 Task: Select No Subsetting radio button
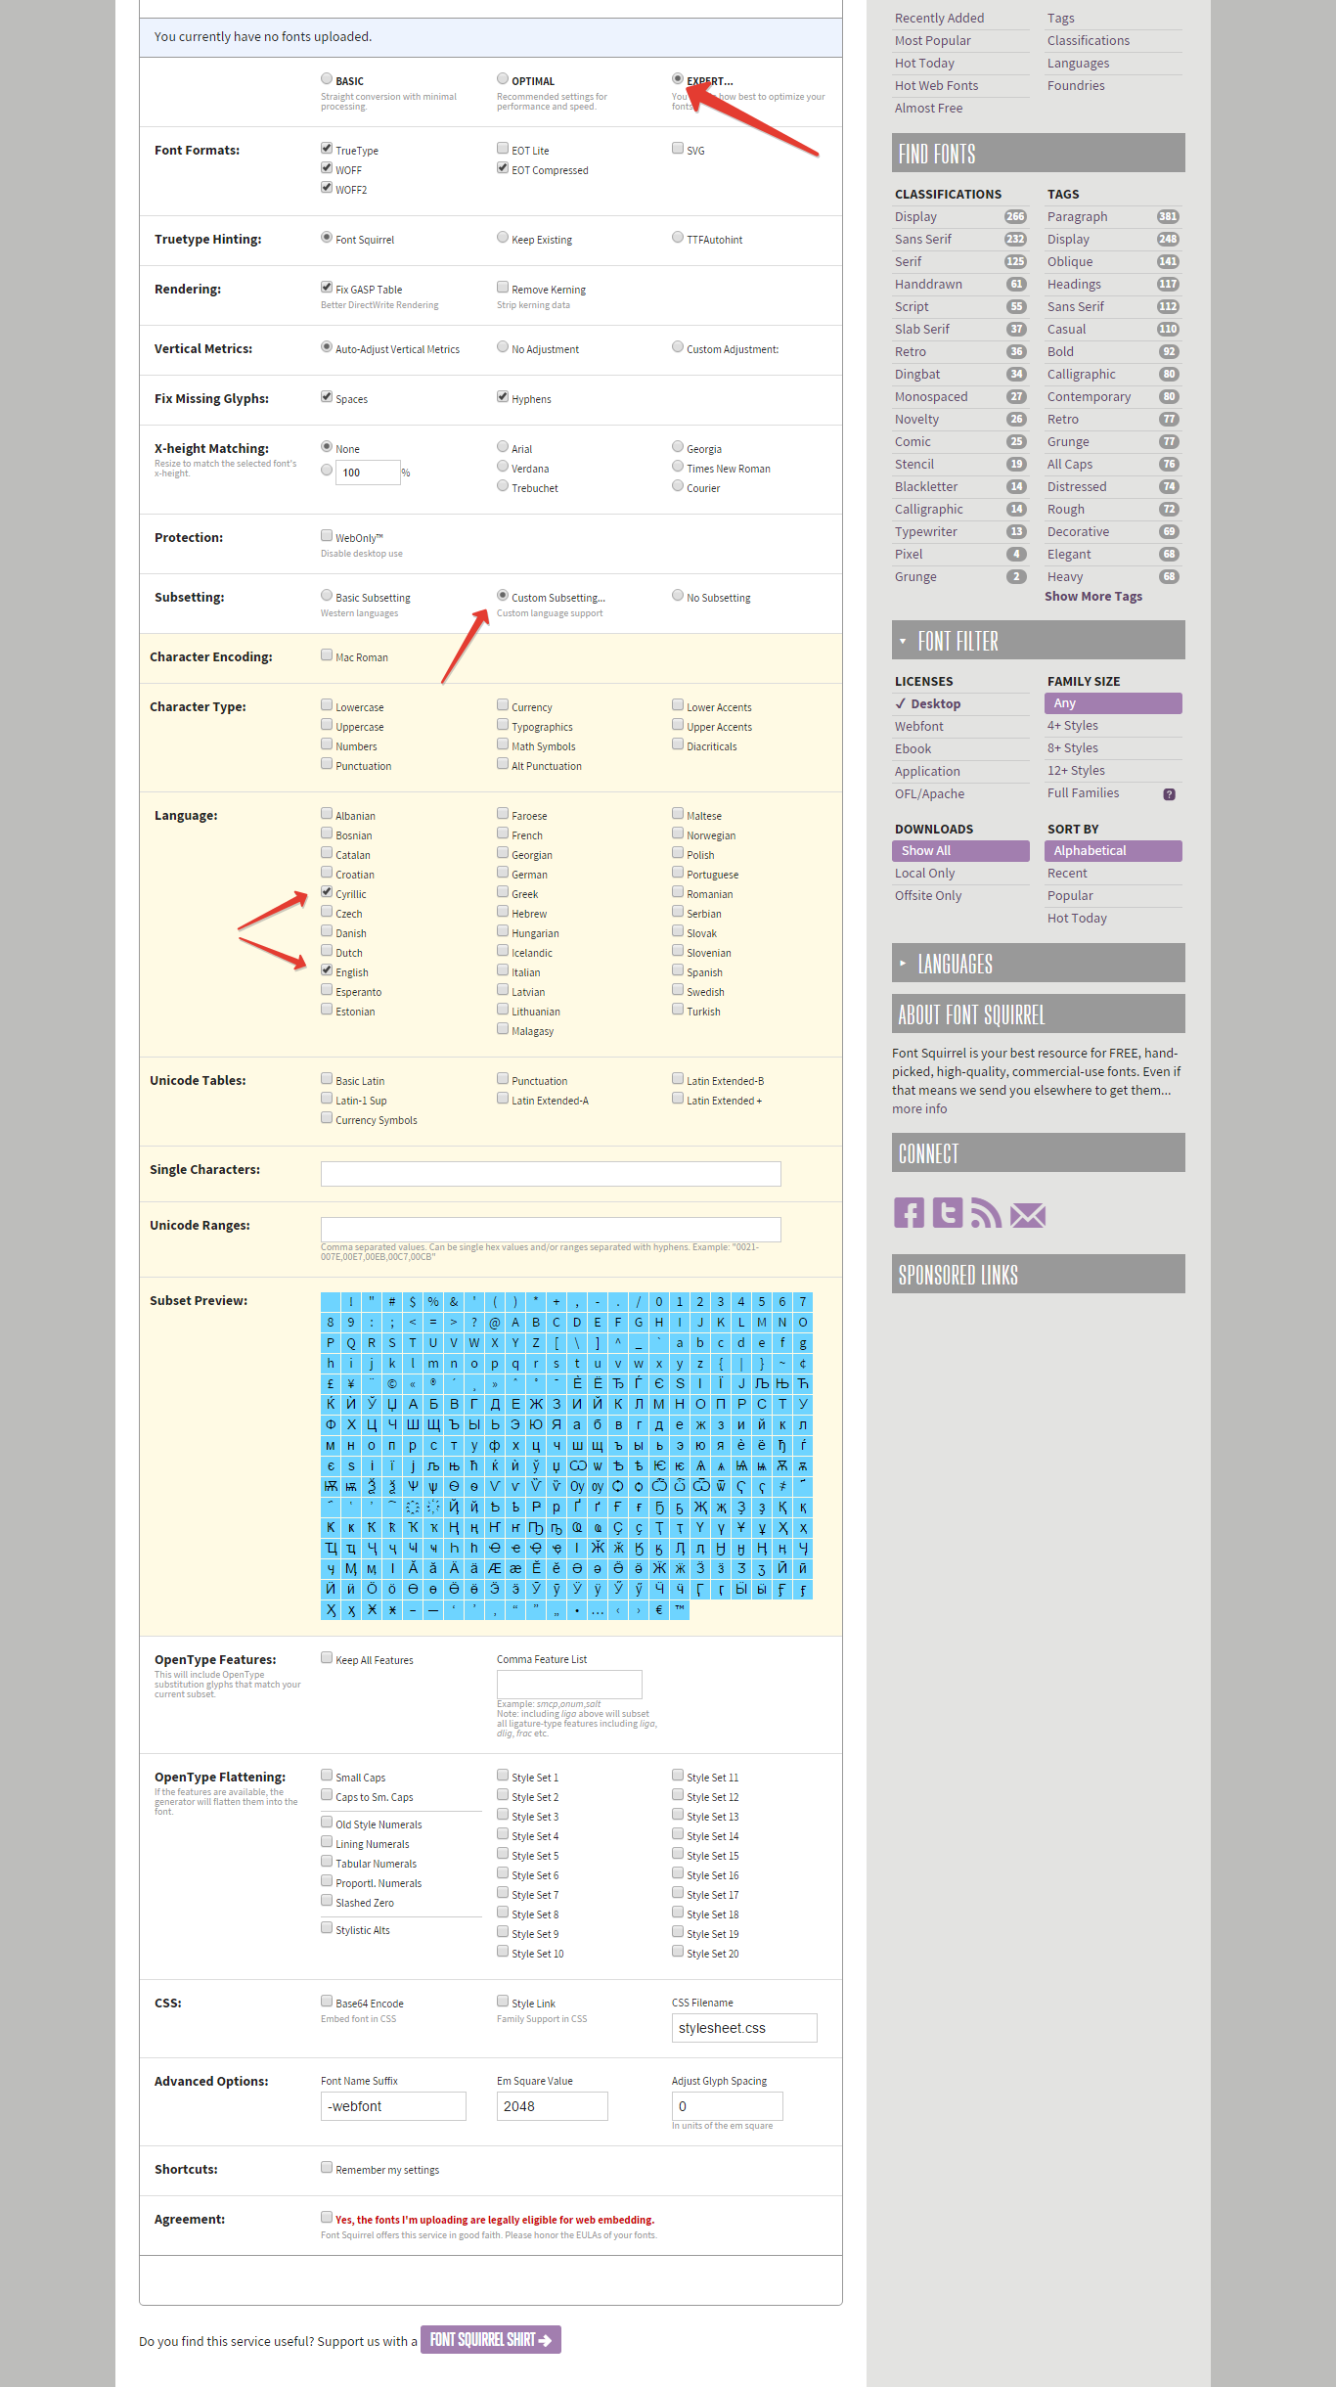678,595
